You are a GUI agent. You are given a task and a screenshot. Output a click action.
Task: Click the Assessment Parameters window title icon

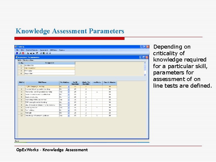16,57
